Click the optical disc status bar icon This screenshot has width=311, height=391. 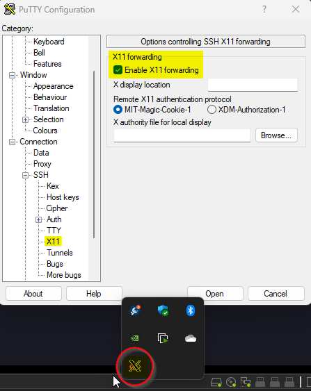point(231,382)
